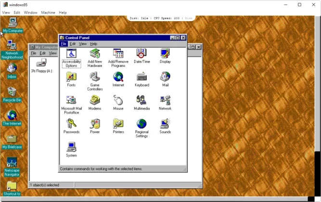Viewport: 321px width, 202px height.
Task: Open the emulator's Window menu
Action: click(30, 13)
